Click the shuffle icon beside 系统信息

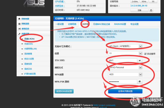tap(19, 29)
